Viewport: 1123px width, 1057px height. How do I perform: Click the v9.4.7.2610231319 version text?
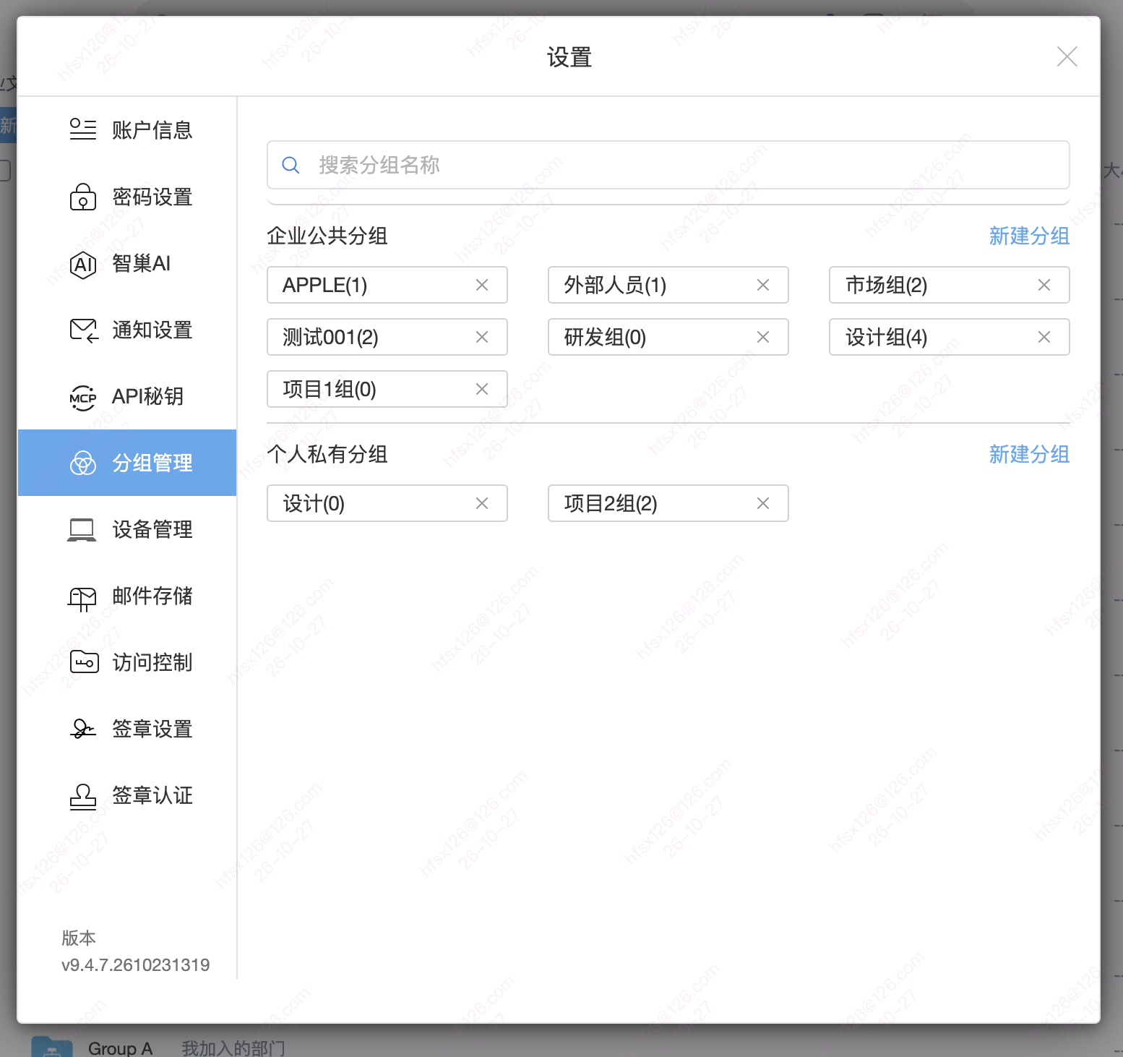pyautogui.click(x=136, y=965)
